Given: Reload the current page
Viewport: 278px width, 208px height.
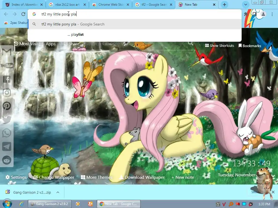Looking at the screenshot, I should coord(23,14).
